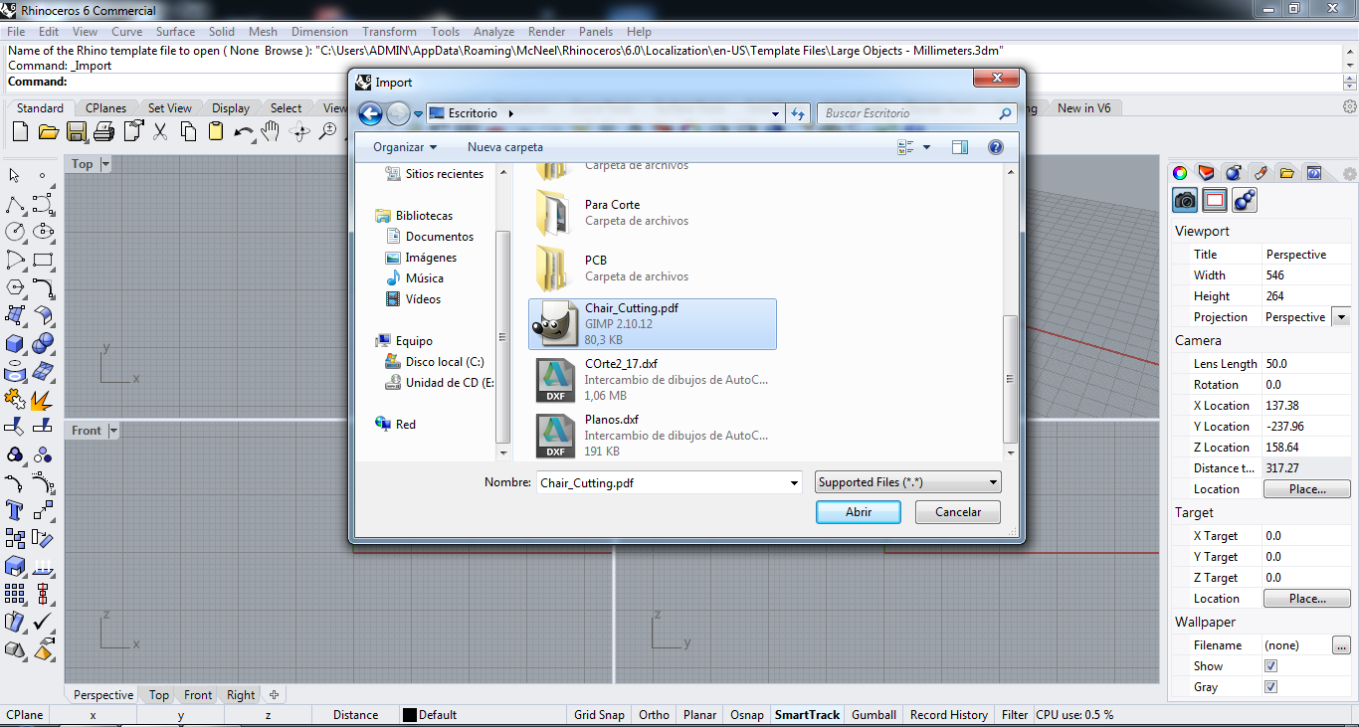Image resolution: width=1359 pixels, height=727 pixels.
Task: Click the Cancelar button
Action: point(959,512)
